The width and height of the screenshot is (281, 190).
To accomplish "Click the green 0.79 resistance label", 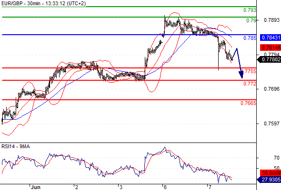I will click(x=251, y=20).
